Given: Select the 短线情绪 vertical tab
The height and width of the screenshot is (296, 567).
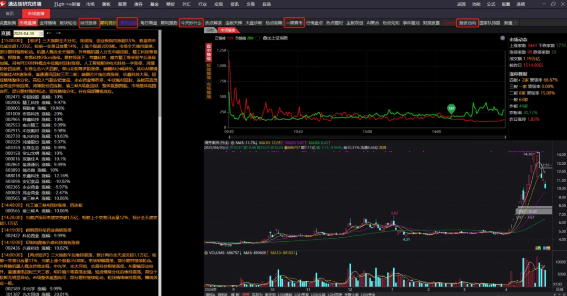Looking at the screenshot, I should pyautogui.click(x=208, y=71).
